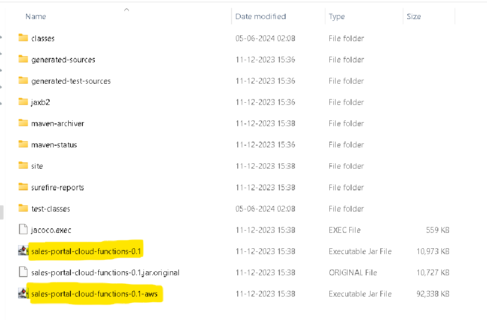Viewport: 487px width, 320px height.
Task: Sort files by Name column header
Action: (x=36, y=16)
